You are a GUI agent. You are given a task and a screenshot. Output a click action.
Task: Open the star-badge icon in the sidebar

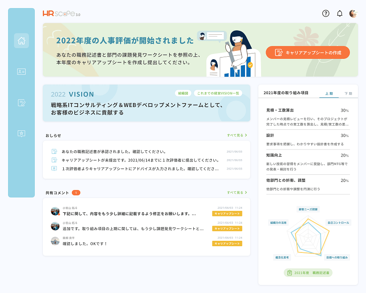(x=21, y=134)
